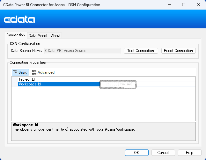Switch to the Advanced properties view

[x=43, y=72]
